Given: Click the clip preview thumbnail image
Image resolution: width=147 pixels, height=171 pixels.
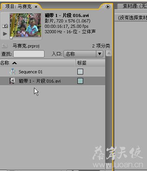Looking at the screenshot, I should (26, 25).
